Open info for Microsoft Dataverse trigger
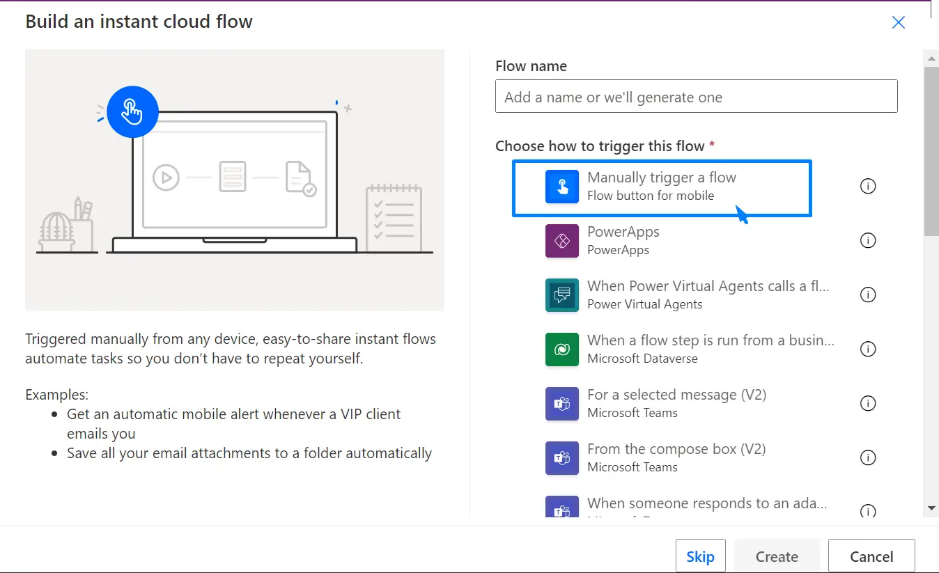The height and width of the screenshot is (573, 939). [868, 350]
